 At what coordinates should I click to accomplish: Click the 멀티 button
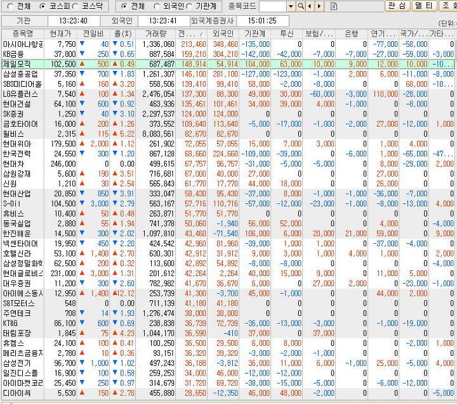[x=424, y=6]
